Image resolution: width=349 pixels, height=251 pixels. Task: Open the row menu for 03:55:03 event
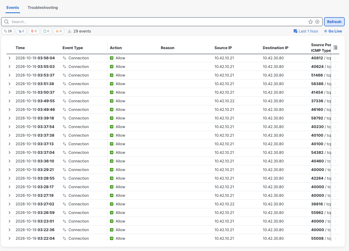[335, 67]
